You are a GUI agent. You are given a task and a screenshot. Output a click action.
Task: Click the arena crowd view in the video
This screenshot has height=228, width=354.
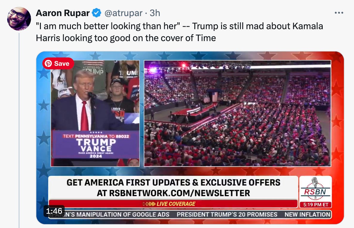[x=237, y=113]
